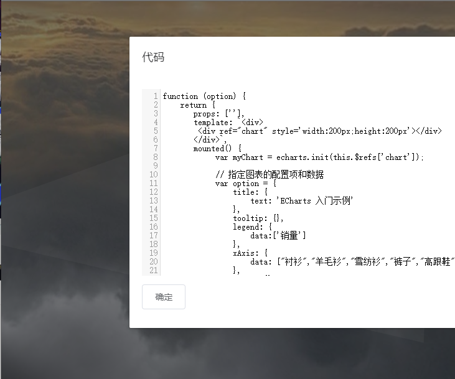This screenshot has height=379, width=455.
Task: Click the div ref="chart" line
Action: (x=320, y=131)
